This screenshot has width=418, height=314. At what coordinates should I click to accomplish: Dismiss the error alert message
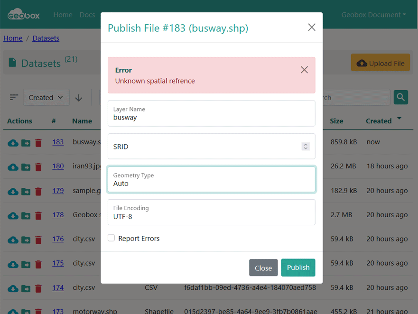coord(304,70)
